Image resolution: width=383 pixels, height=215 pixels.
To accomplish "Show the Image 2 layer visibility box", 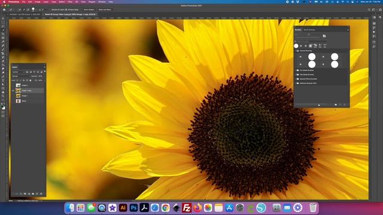I will coord(13,85).
